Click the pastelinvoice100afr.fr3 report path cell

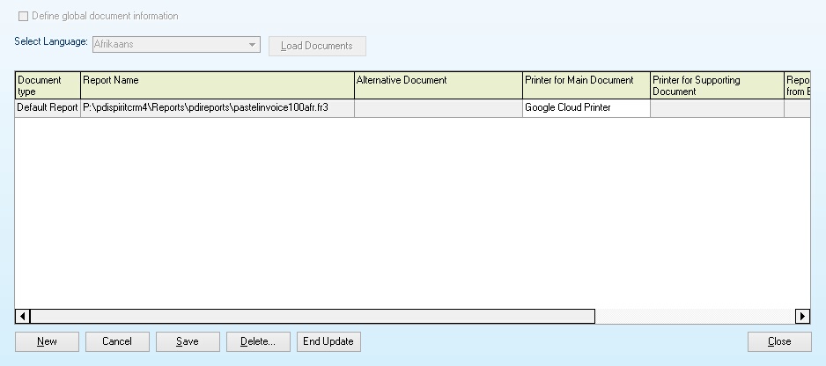[x=218, y=108]
